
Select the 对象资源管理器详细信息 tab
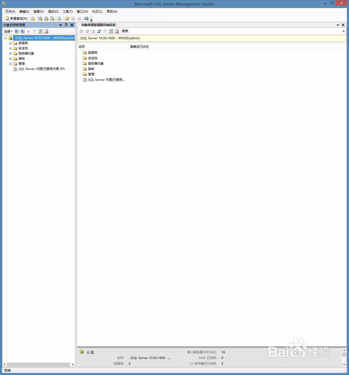[98, 25]
